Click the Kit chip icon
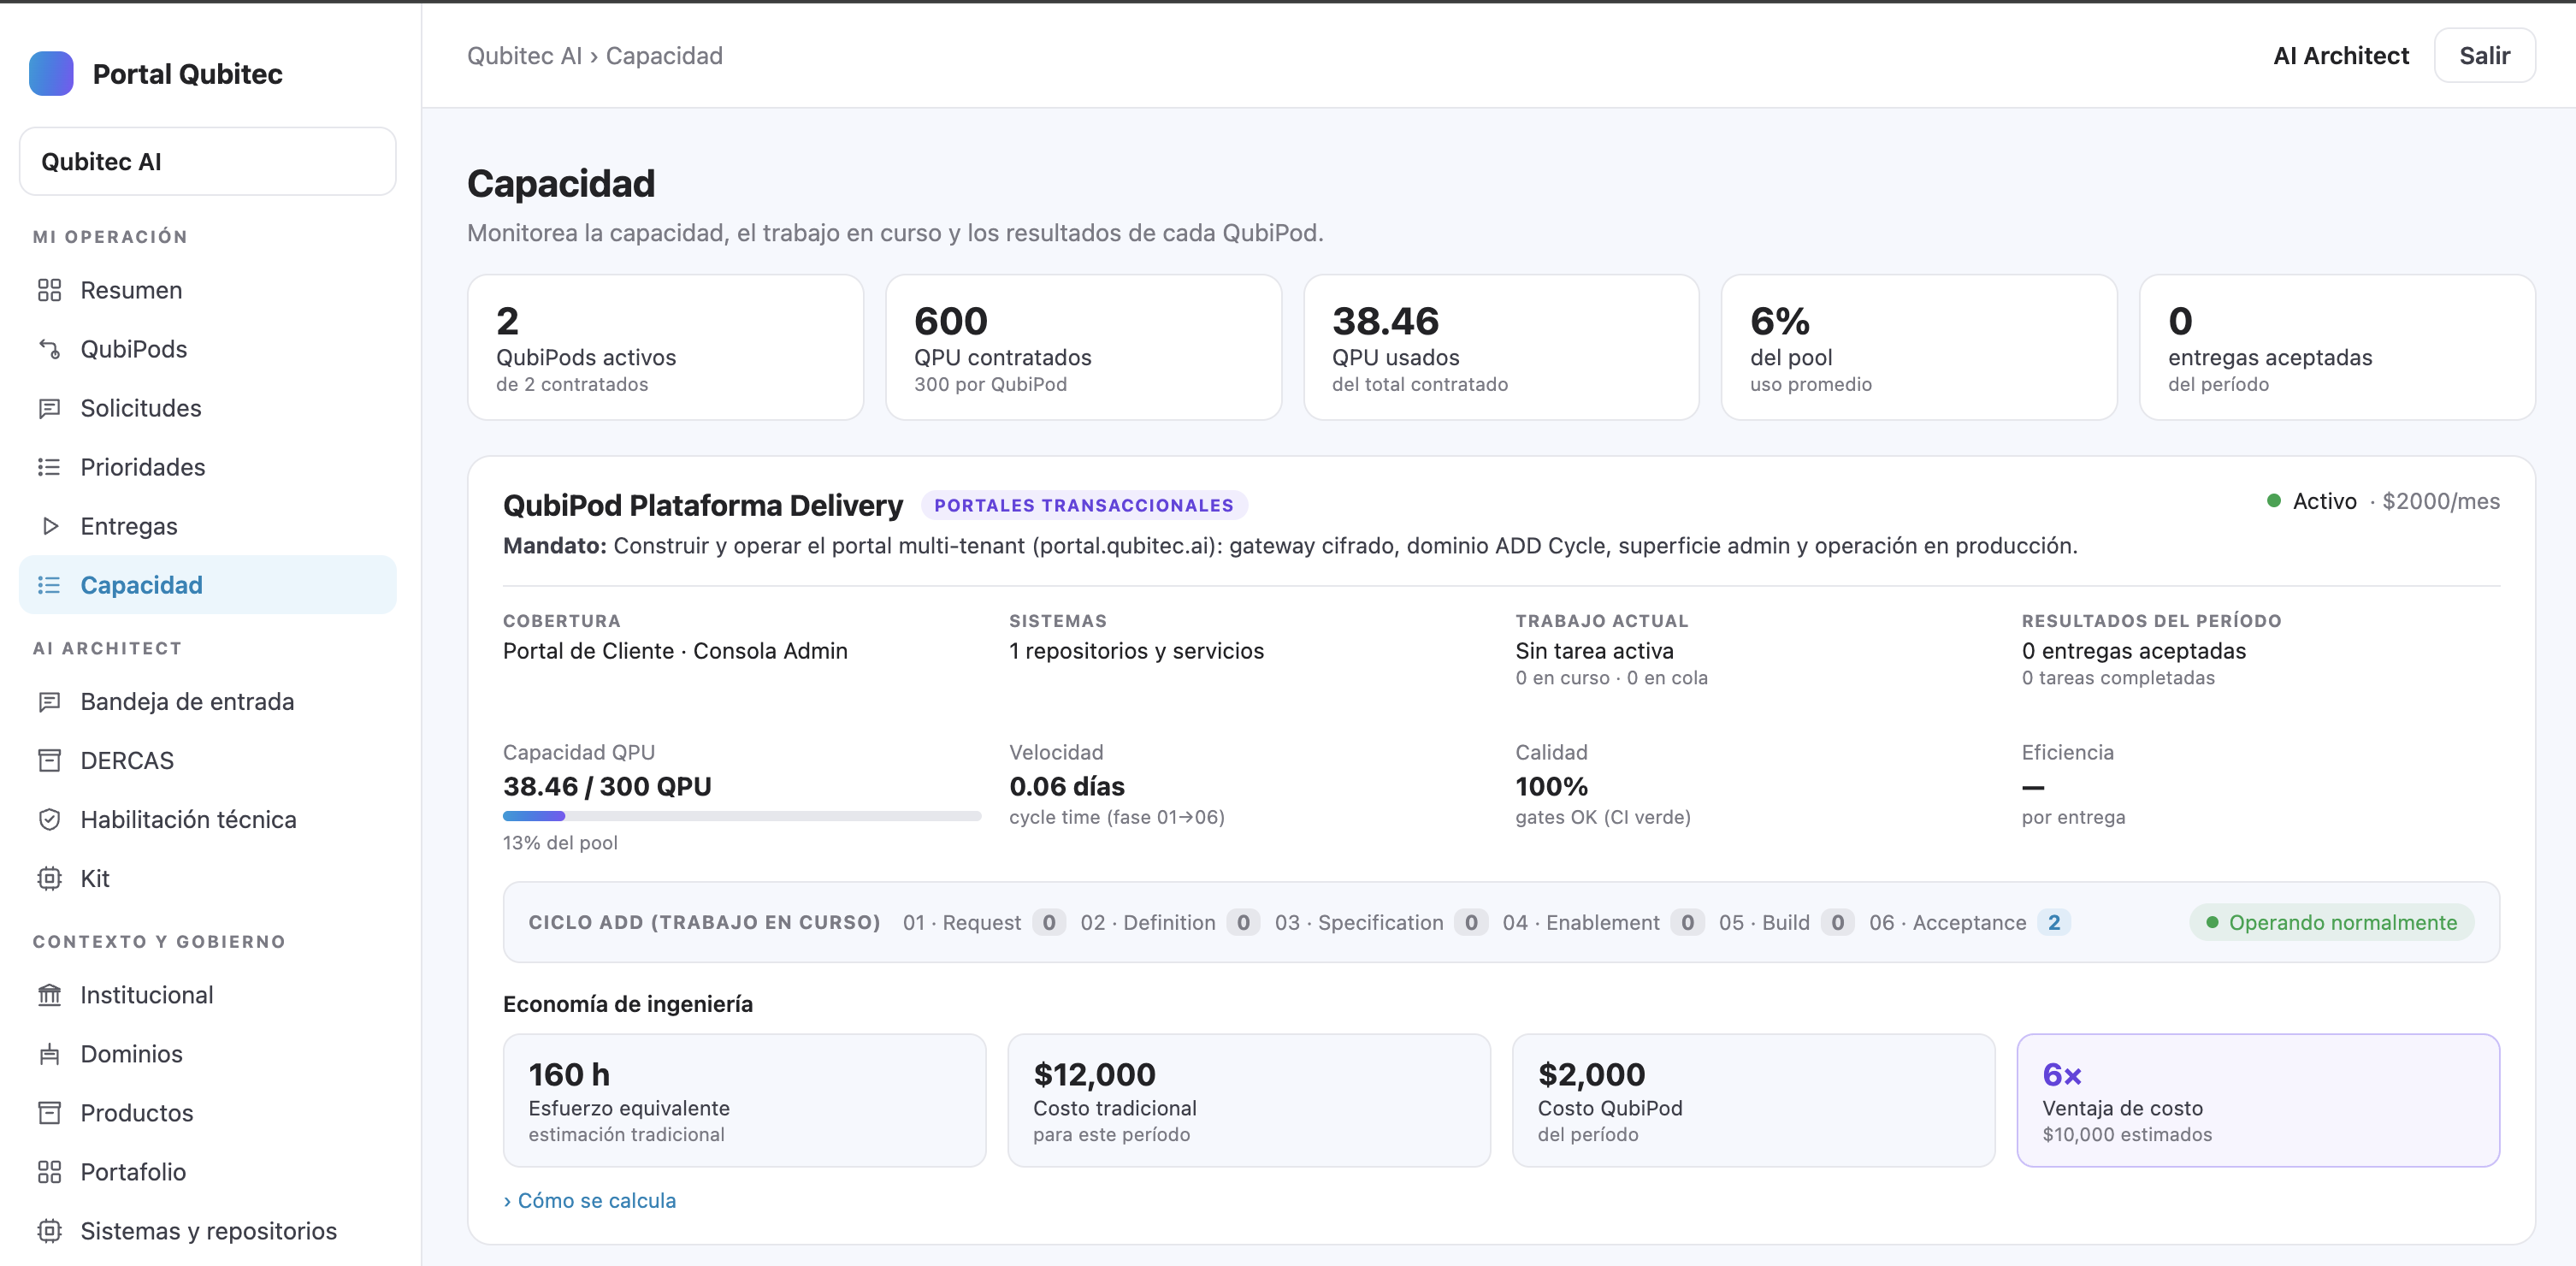 [x=49, y=879]
